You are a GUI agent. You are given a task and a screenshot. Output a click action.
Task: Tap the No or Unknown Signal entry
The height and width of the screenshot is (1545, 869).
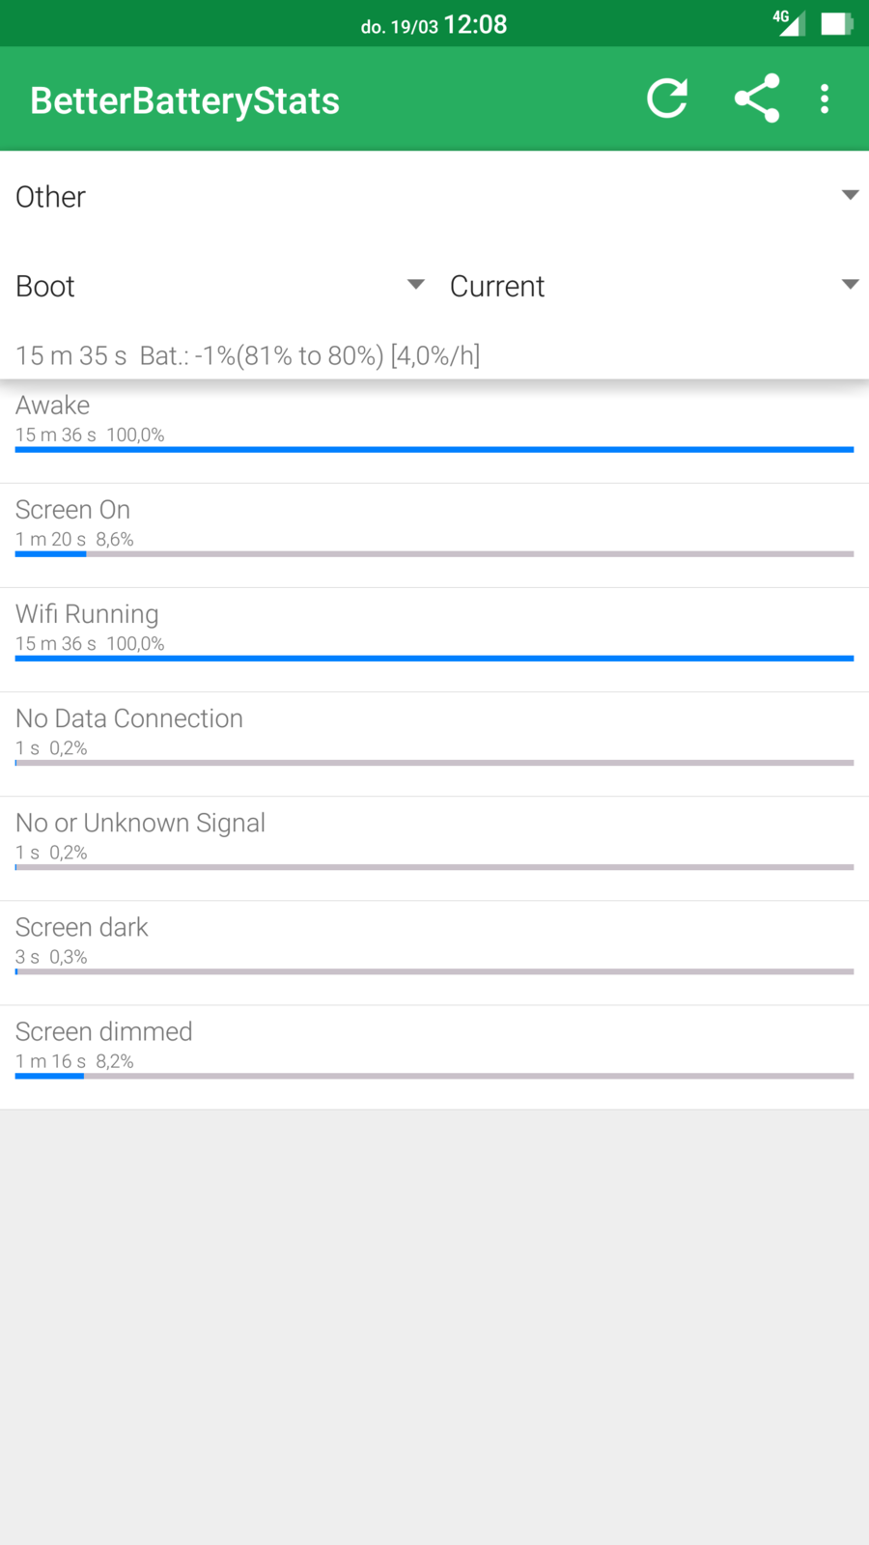click(434, 835)
